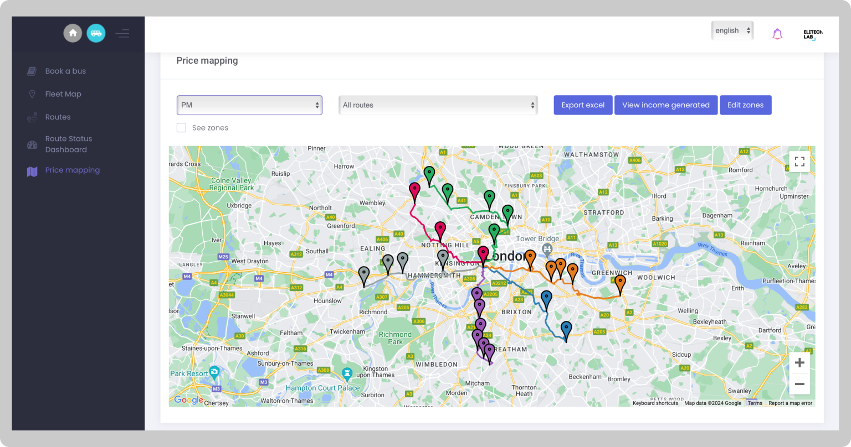
Task: Enable the See zones checkbox
Action: pos(181,127)
